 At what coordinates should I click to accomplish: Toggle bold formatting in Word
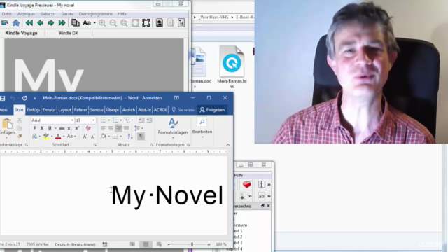point(34,128)
